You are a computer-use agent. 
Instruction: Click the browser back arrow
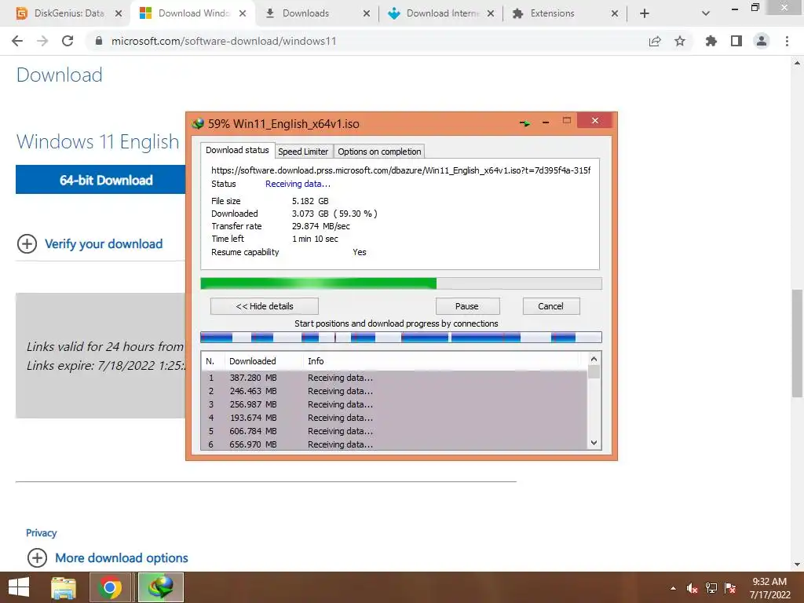17,41
